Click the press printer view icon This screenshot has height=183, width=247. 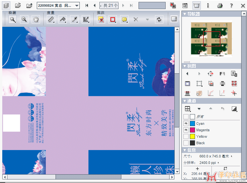pos(222,83)
